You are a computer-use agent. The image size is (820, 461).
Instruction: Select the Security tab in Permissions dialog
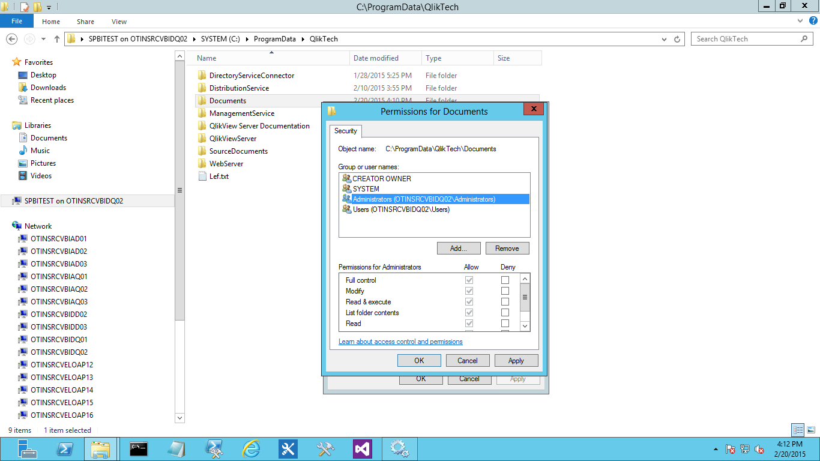pos(345,131)
